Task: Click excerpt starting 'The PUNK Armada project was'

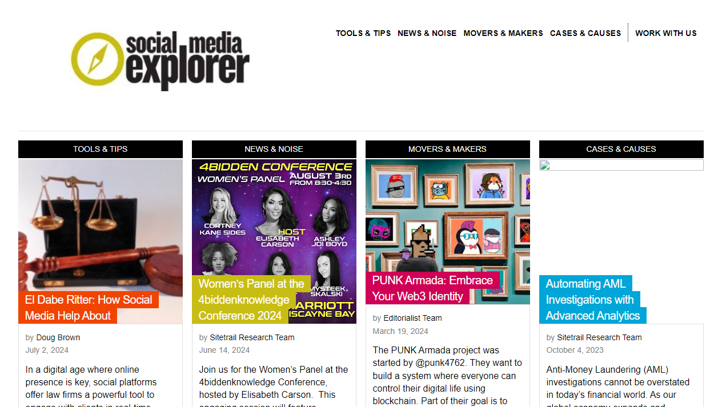Action: pyautogui.click(x=448, y=376)
